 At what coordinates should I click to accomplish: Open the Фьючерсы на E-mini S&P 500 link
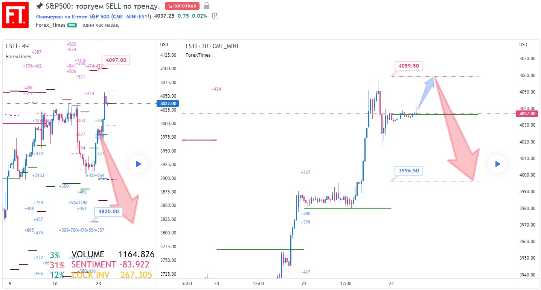pyautogui.click(x=73, y=16)
